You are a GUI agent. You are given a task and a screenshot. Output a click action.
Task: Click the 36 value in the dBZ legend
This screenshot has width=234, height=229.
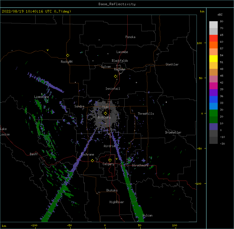222,96
